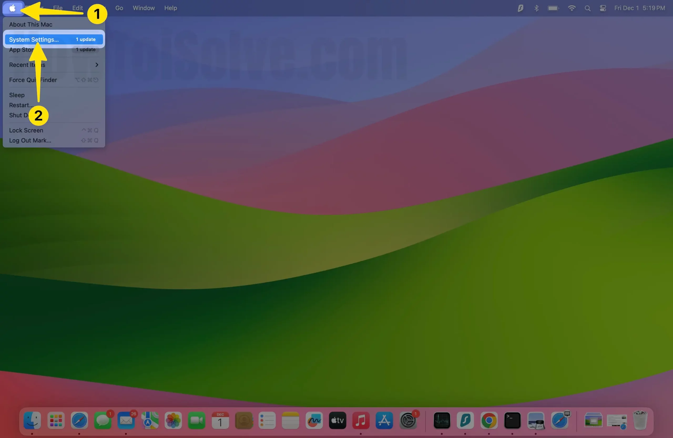This screenshot has height=438, width=673.
Task: Open the Edit menu
Action: pos(78,8)
